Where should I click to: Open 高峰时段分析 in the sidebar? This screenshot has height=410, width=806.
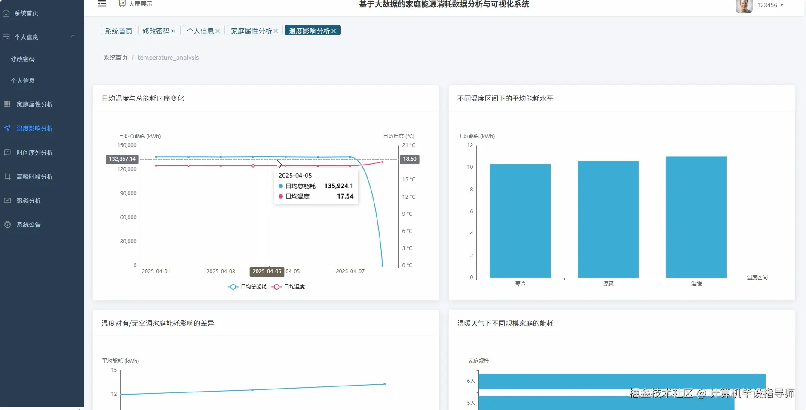click(x=35, y=177)
